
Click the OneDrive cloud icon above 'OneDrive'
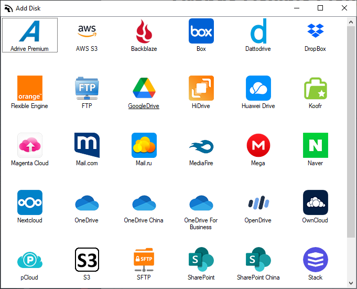(x=86, y=202)
